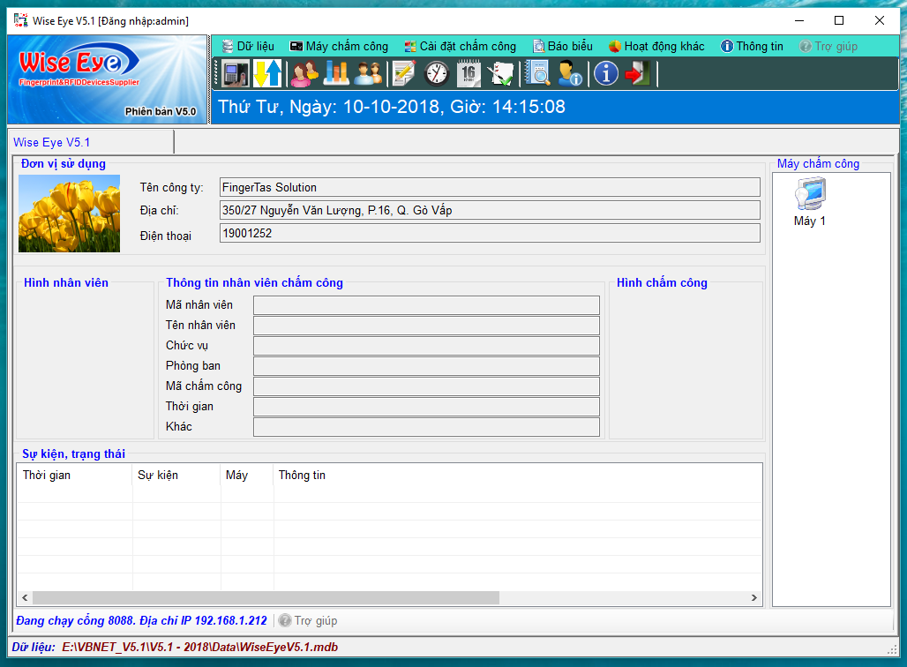Click the notepad with pencil icon
Viewport: 907px width, 667px height.
click(x=404, y=73)
